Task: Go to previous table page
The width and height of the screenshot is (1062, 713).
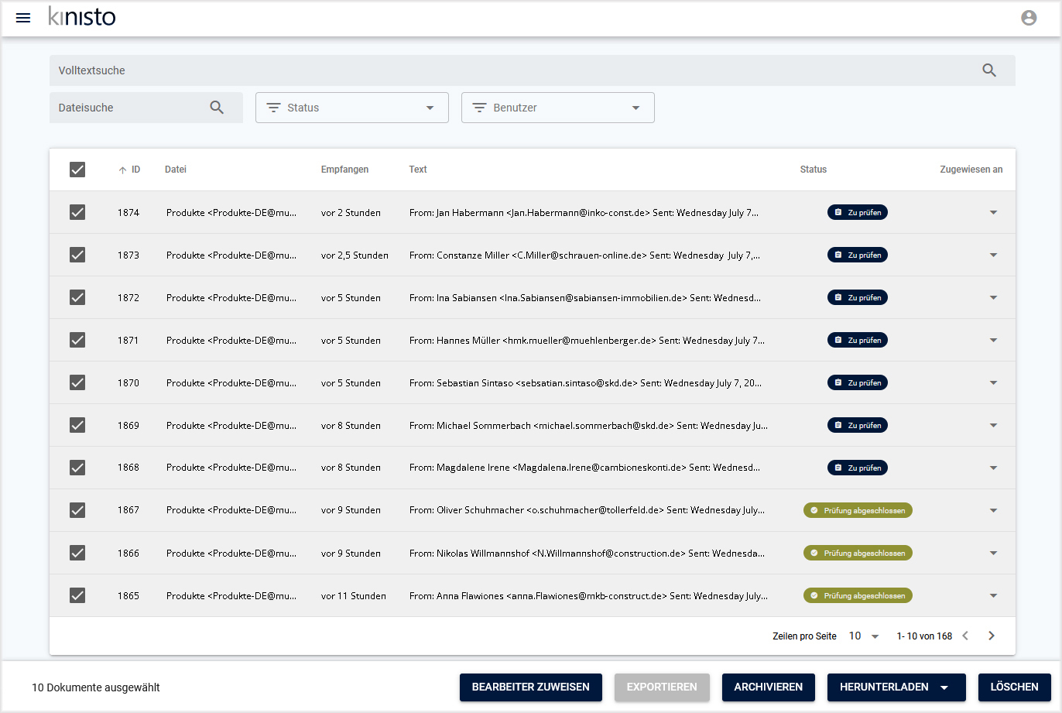Action: coord(965,636)
